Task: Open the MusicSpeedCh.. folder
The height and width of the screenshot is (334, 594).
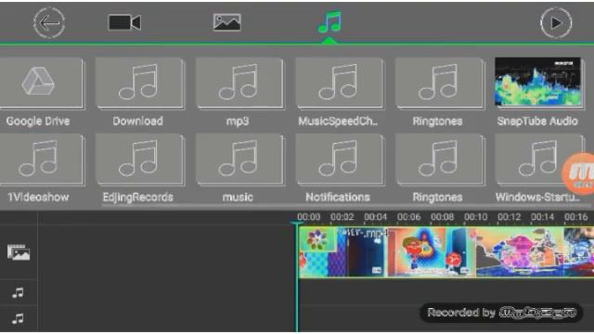Action: [x=340, y=83]
